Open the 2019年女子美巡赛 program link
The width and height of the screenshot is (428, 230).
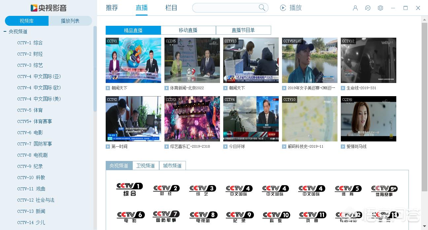[x=311, y=88]
